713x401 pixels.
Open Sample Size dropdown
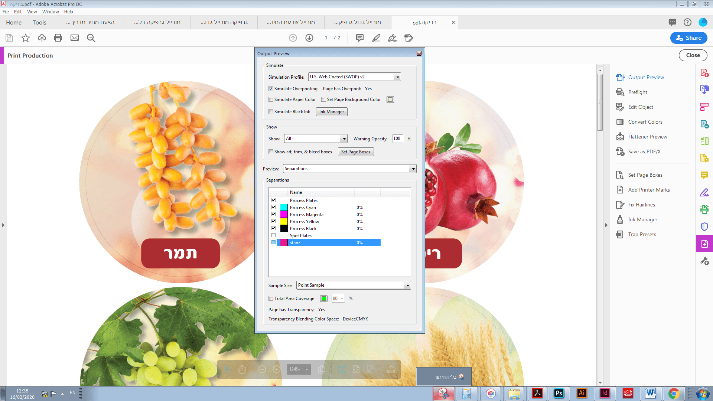click(x=407, y=286)
